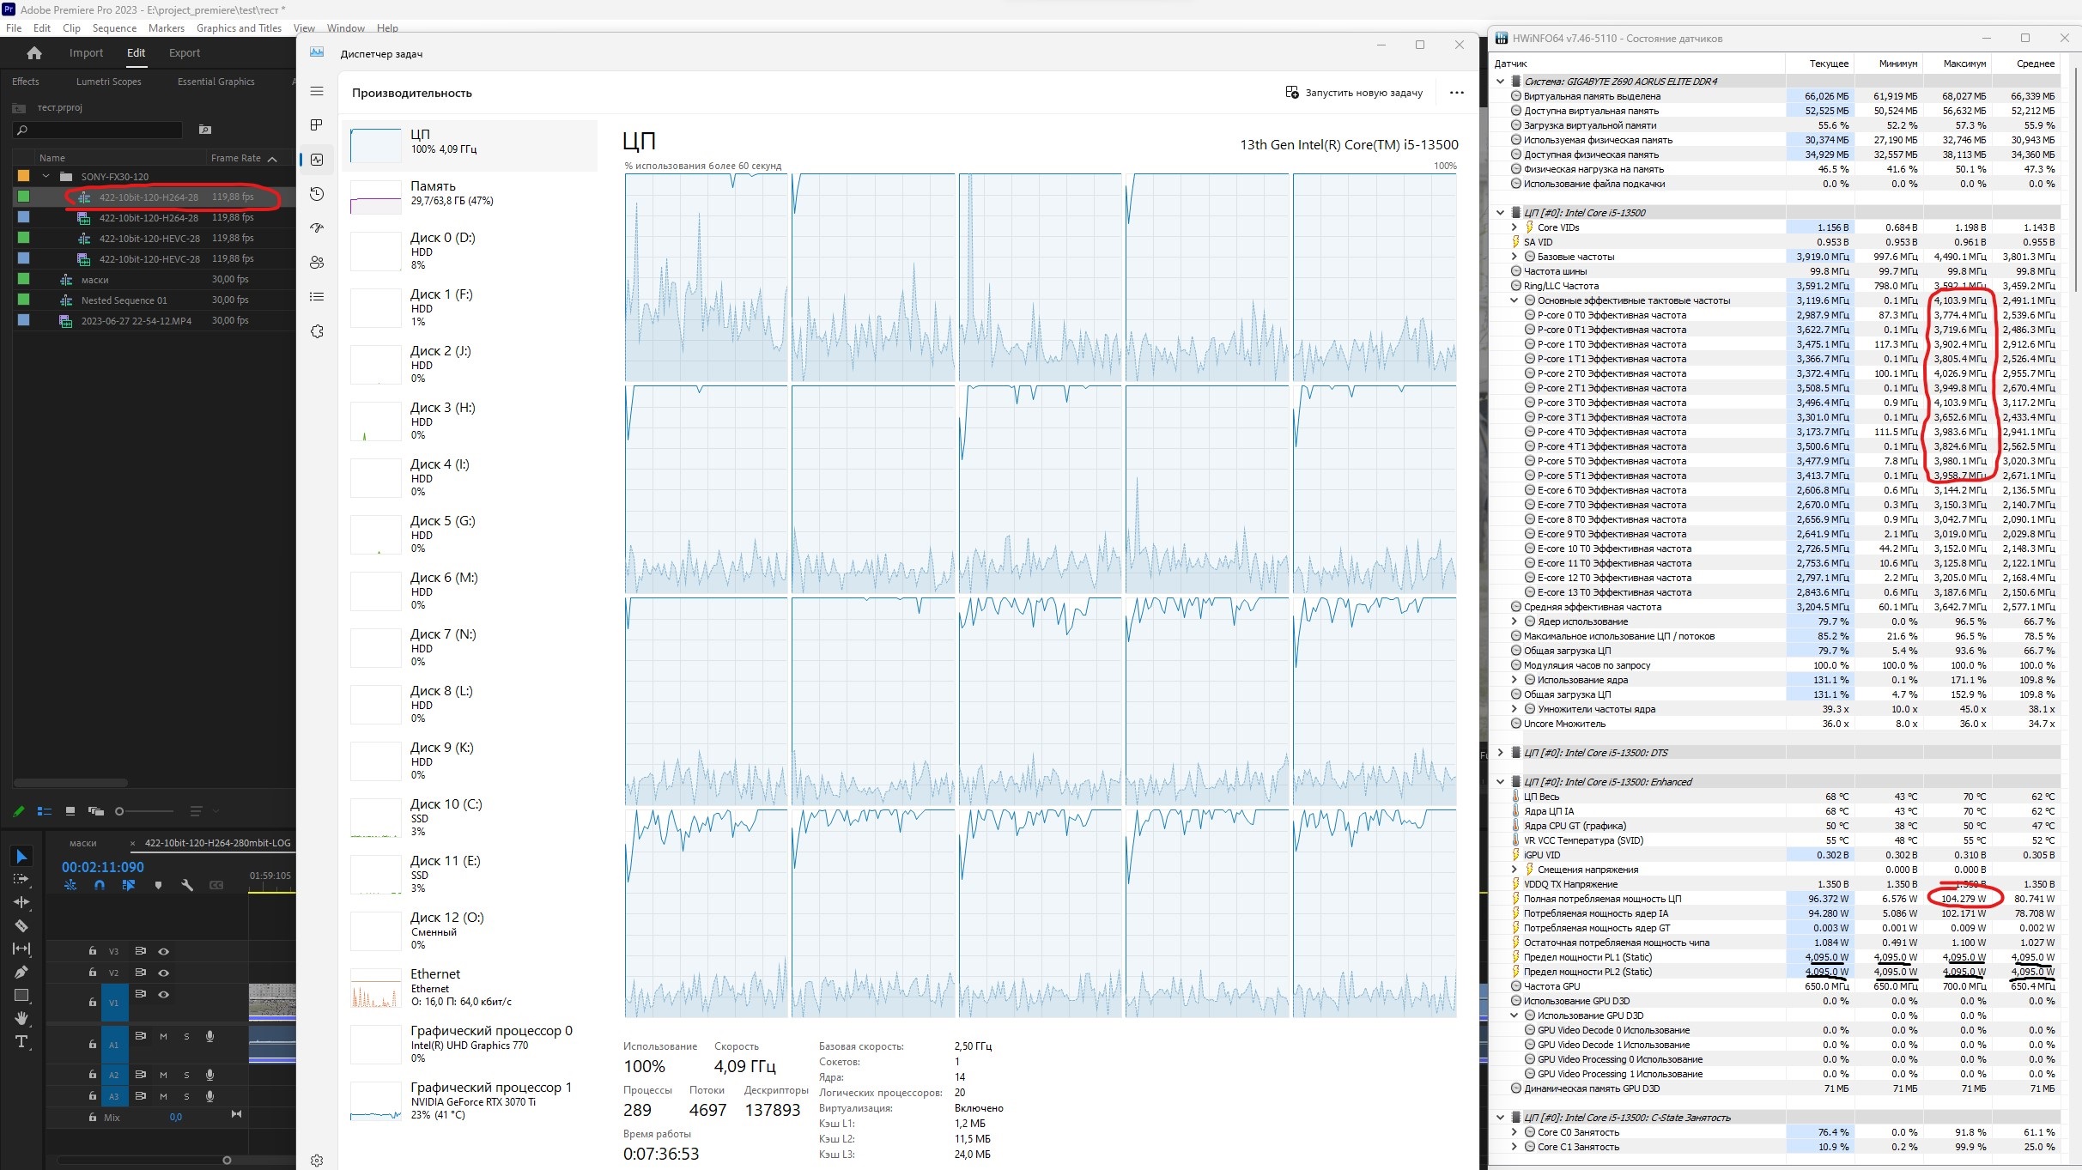Click Premiere Home icon
This screenshot has height=1170, width=2082.
click(34, 53)
